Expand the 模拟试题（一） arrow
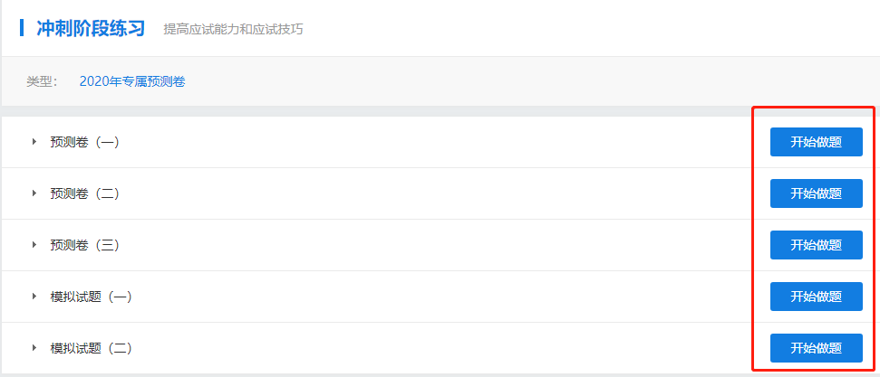This screenshot has width=880, height=377. (x=34, y=297)
